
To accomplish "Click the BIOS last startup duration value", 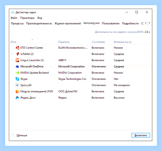I will [147, 32].
